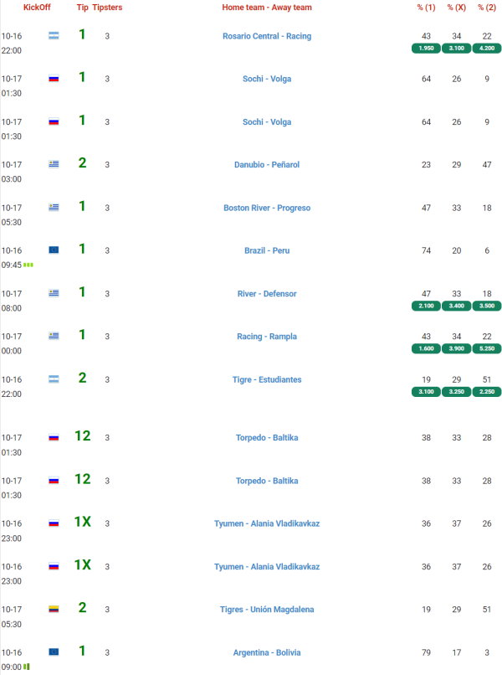Screen dimensions: 502x675
Task: Click the 1.950 home odds badge
Action: (x=427, y=49)
